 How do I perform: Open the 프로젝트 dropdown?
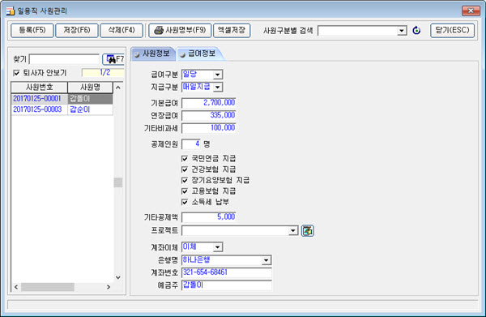coord(292,230)
